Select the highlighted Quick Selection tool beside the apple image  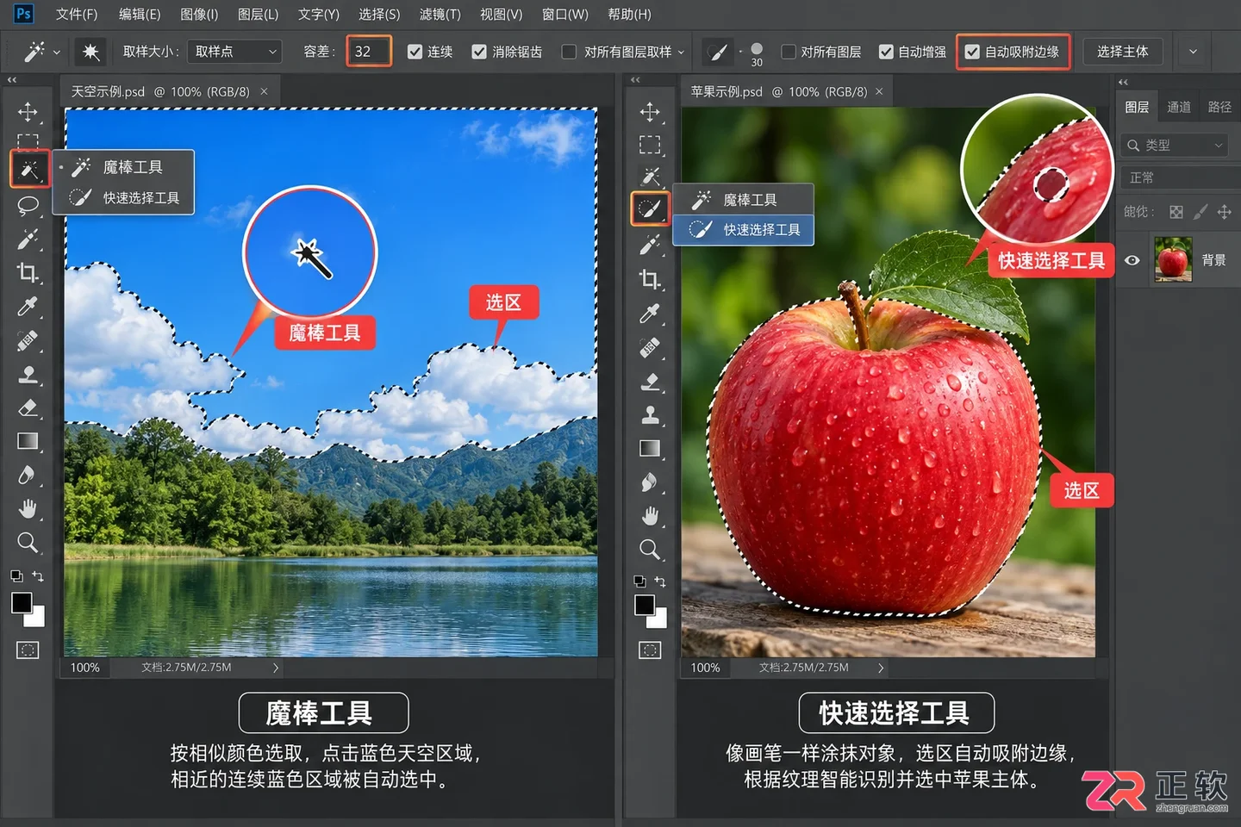(650, 208)
